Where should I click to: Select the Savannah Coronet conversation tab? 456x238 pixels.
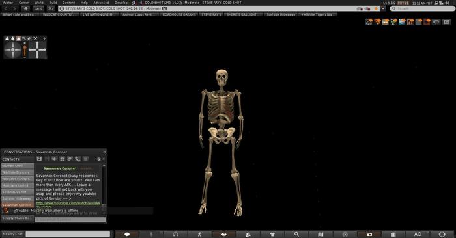click(18, 205)
